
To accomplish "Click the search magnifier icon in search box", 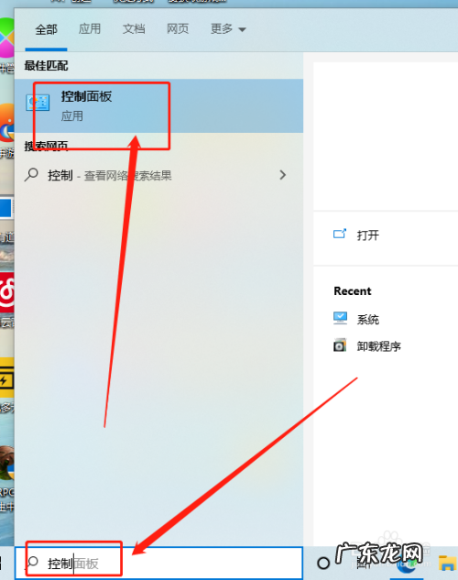I will 32,563.
